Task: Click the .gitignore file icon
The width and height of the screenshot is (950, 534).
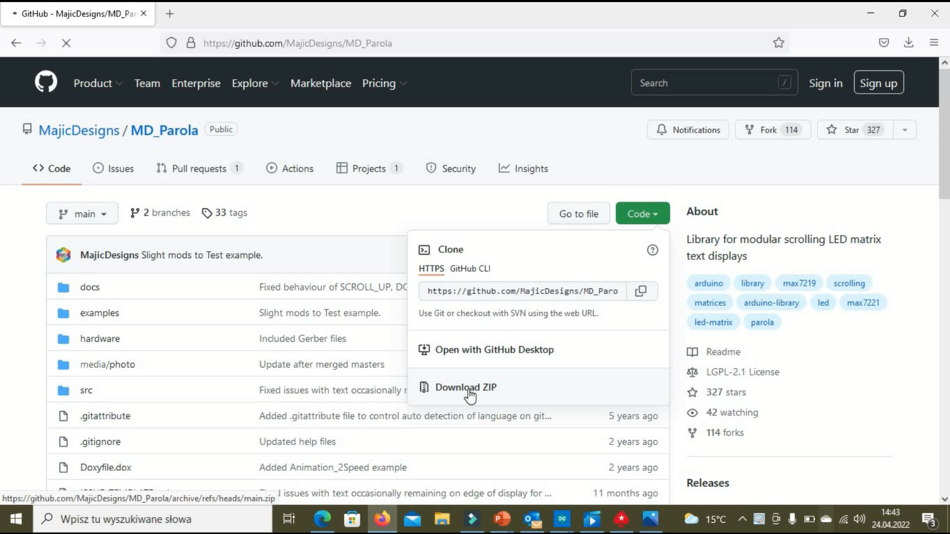Action: click(63, 442)
